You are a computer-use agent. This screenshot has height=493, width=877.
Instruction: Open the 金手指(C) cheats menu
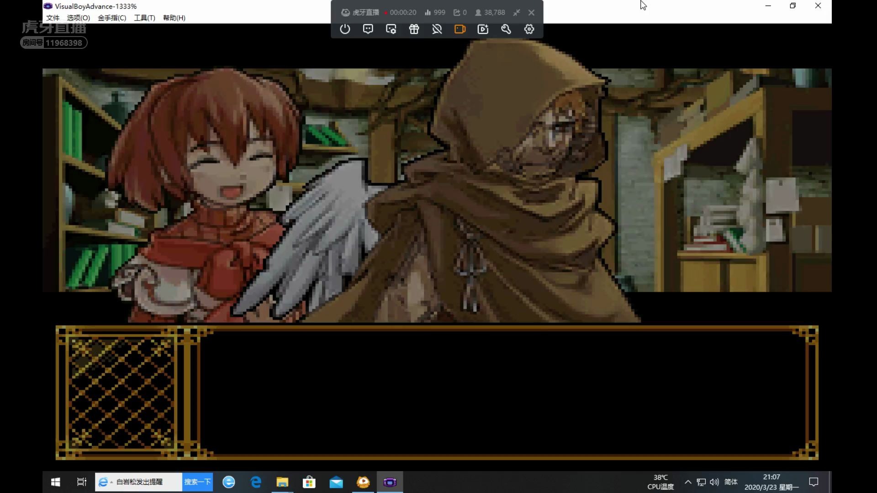[112, 18]
